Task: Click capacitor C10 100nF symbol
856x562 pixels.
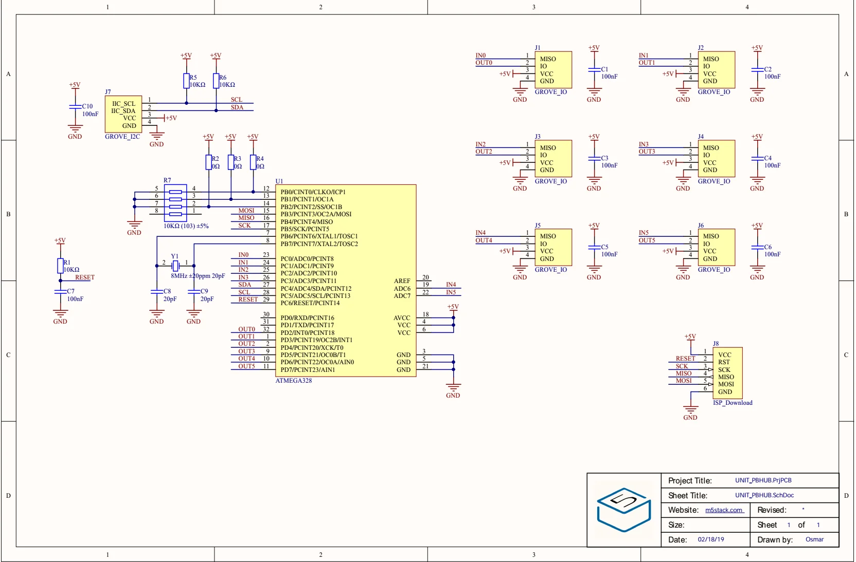Action: [75, 107]
